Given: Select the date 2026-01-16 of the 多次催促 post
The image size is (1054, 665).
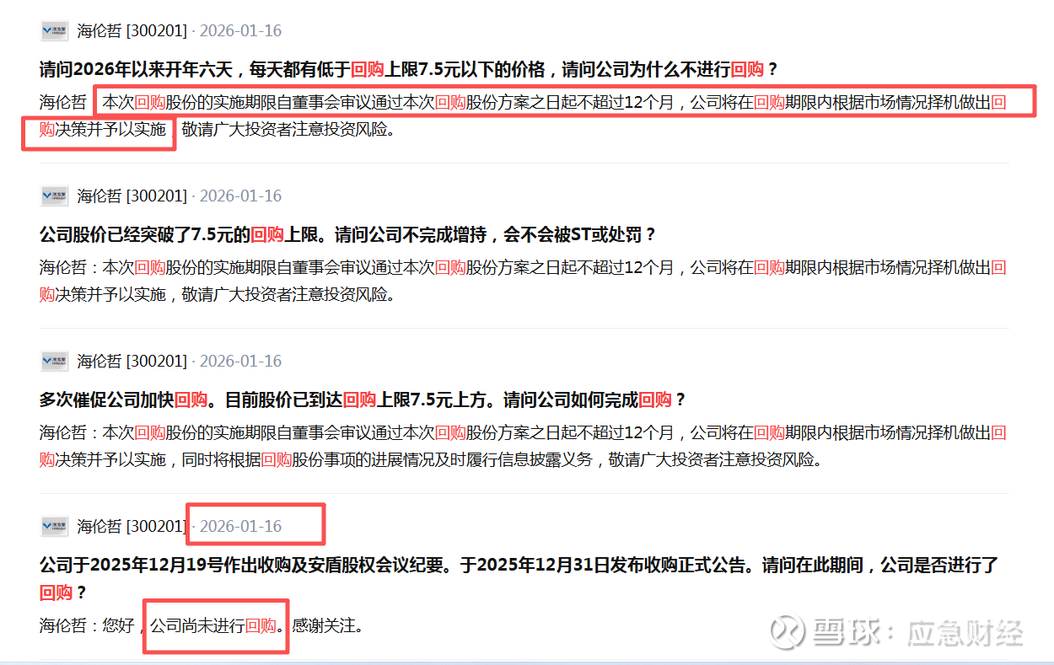Looking at the screenshot, I should (x=240, y=362).
